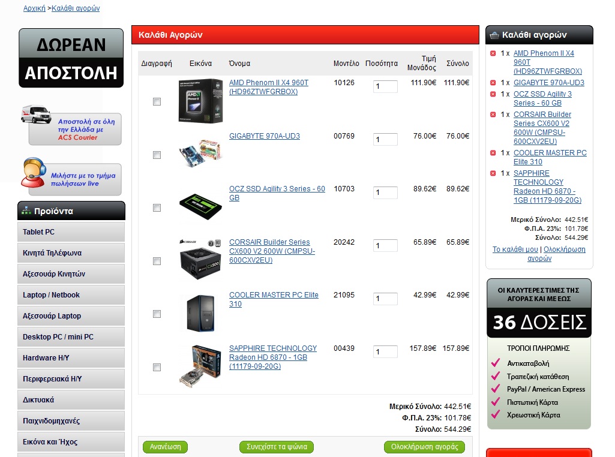Open the Δικτυακά category
615x457 pixels.
(71, 400)
